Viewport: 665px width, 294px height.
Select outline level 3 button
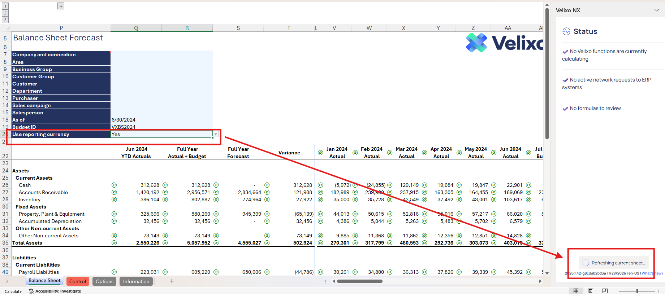pyautogui.click(x=5, y=20)
